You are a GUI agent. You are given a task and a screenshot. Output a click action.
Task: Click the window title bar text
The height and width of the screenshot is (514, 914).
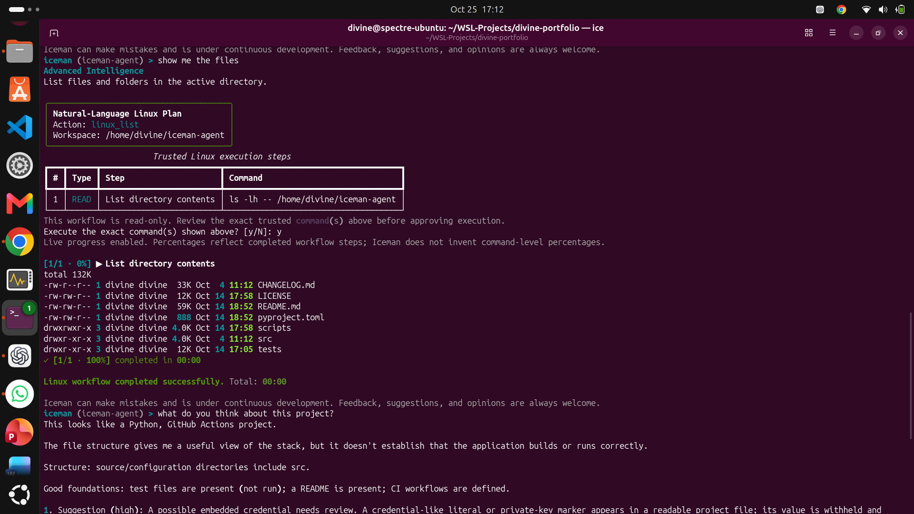click(x=476, y=28)
